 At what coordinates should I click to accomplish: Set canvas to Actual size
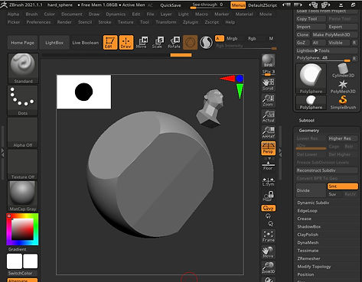coord(268,116)
